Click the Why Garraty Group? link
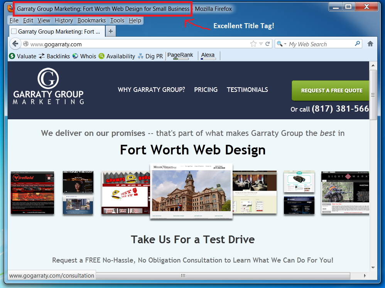This screenshot has width=385, height=288. [151, 90]
